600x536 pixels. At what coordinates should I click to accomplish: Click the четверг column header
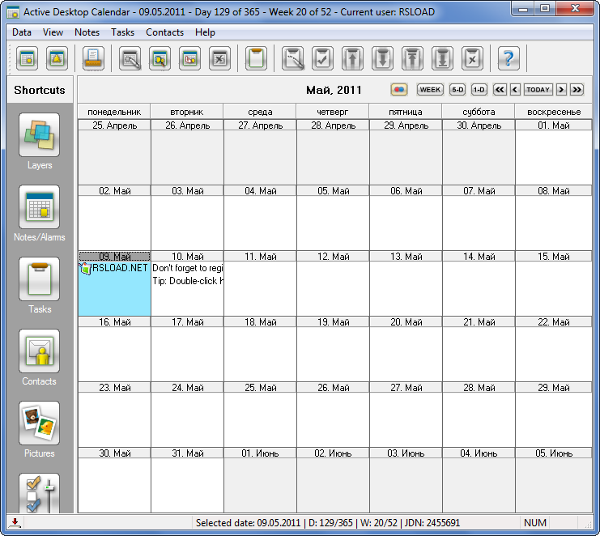(333, 112)
